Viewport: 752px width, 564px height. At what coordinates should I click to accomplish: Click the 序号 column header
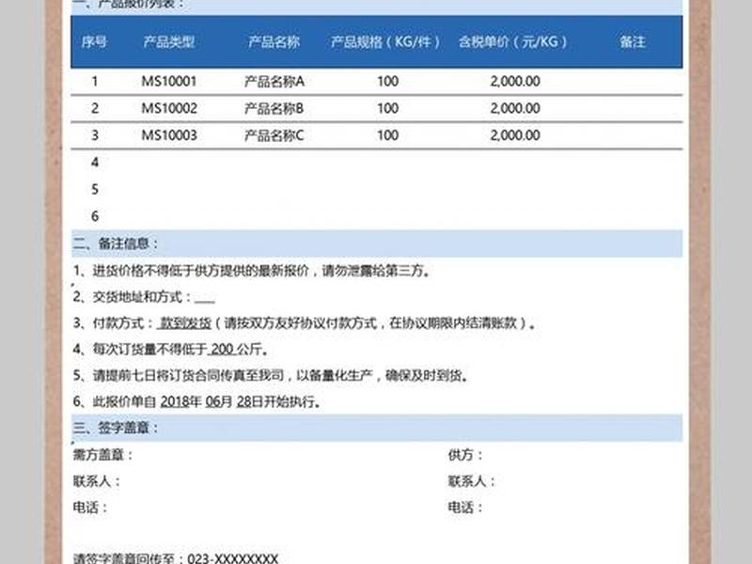pyautogui.click(x=94, y=41)
